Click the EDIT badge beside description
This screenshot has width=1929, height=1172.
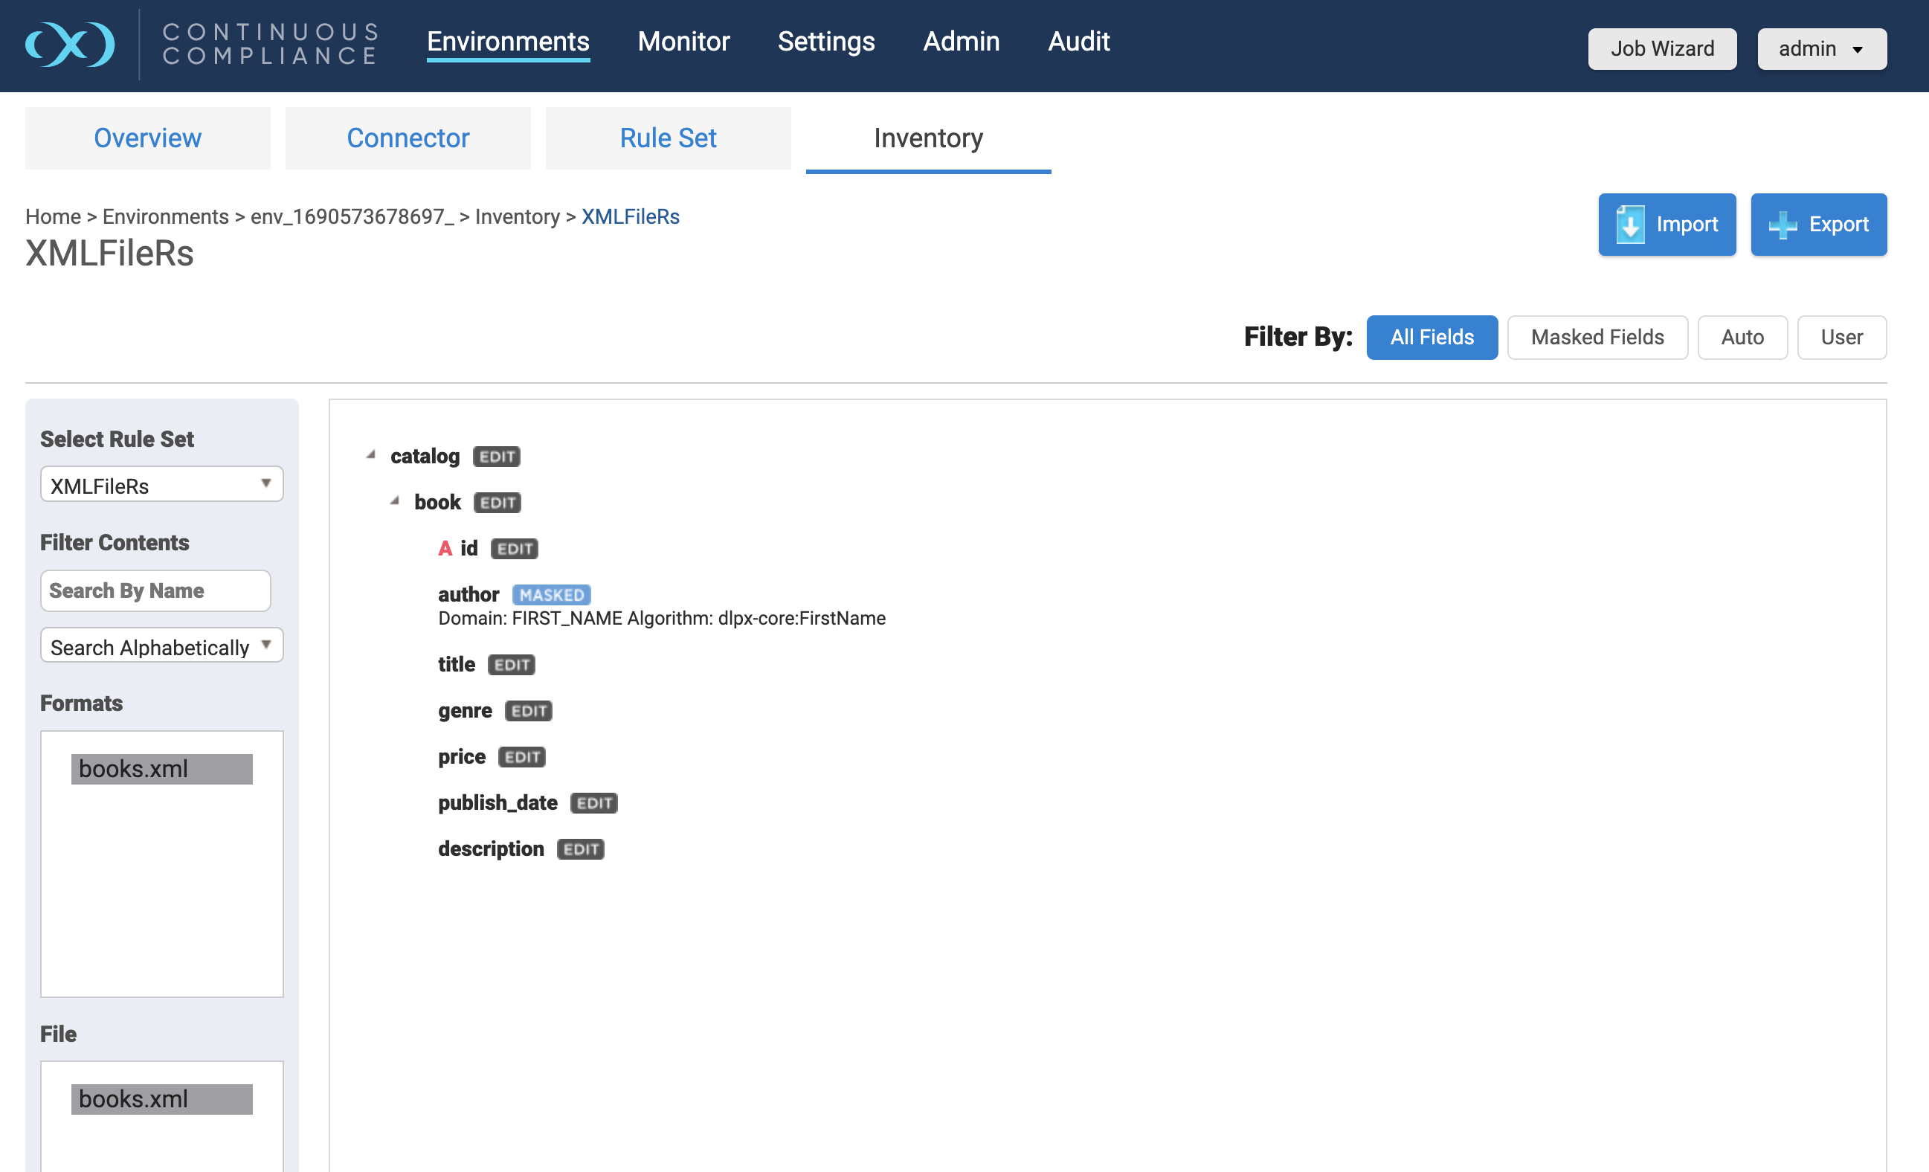click(x=580, y=849)
